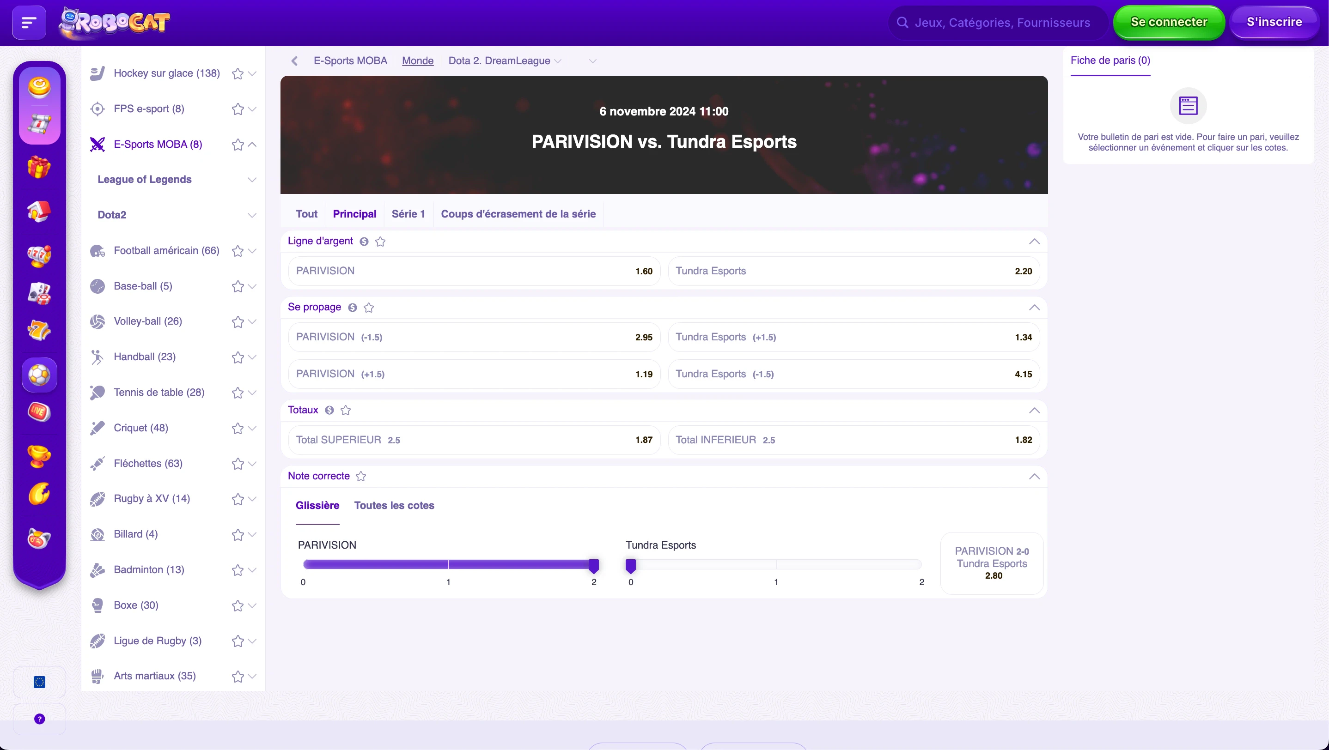
Task: Click the cashout icon next to Totaux
Action: tap(329, 410)
